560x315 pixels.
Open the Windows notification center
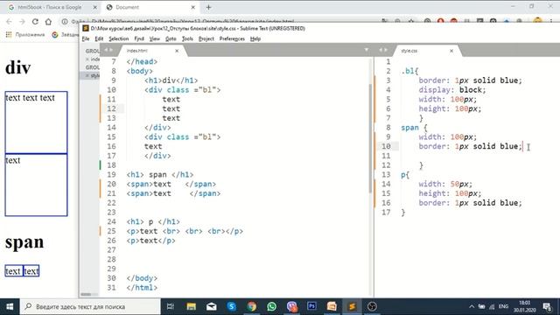(x=547, y=306)
